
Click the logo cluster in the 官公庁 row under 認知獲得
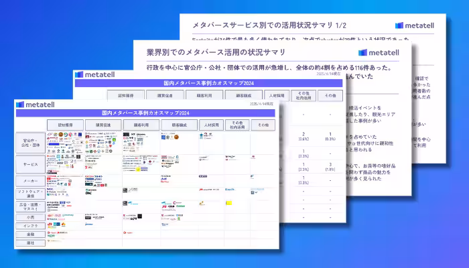pos(64,143)
